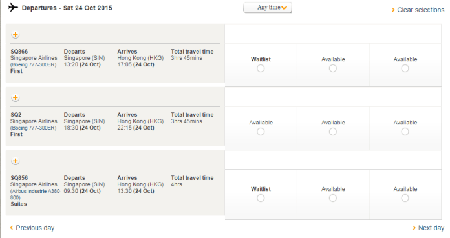Select first Available radio for SQ2
The width and height of the screenshot is (450, 238).
coord(261,132)
